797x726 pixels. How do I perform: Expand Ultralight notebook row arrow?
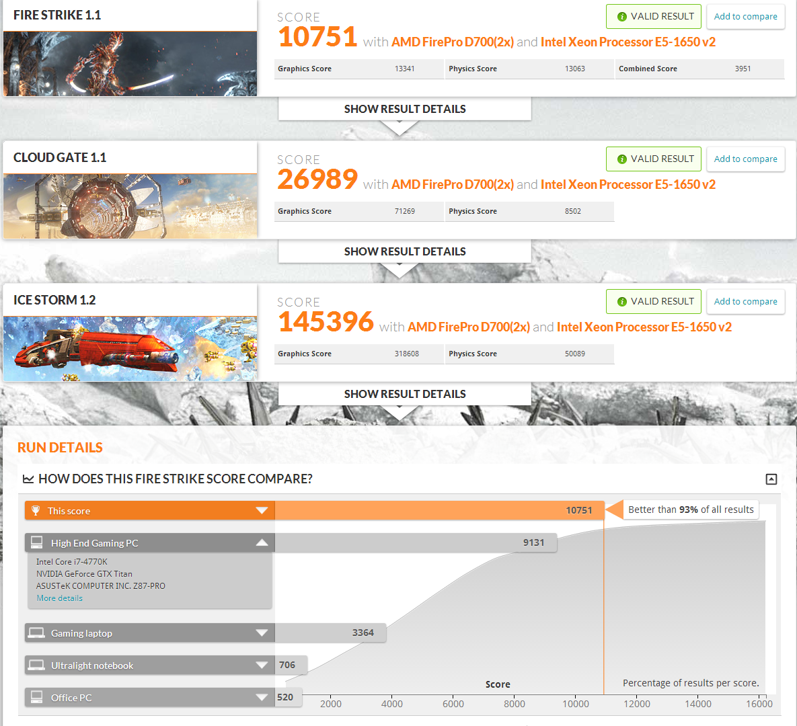(262, 665)
